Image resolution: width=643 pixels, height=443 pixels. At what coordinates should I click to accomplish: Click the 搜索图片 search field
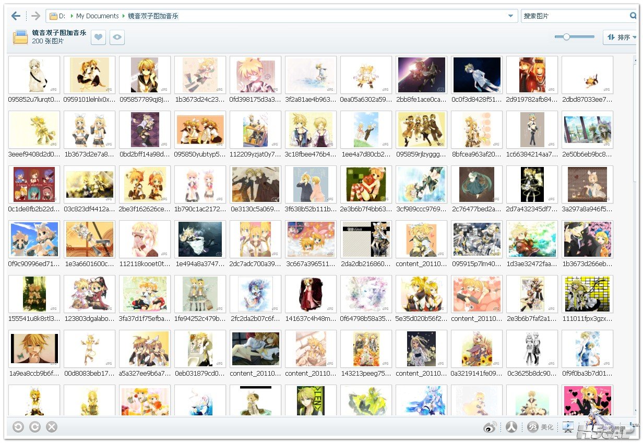pos(574,16)
